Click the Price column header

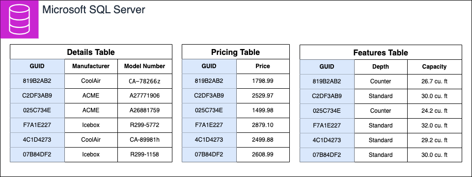[263, 66]
